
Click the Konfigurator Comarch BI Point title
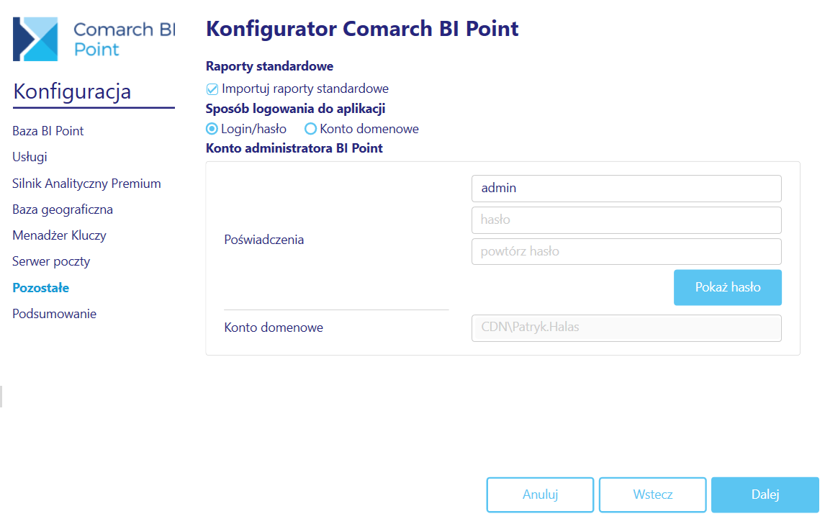pyautogui.click(x=362, y=29)
